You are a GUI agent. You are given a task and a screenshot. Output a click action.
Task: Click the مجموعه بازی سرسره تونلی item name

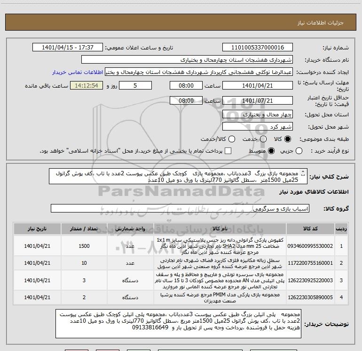tap(220, 280)
